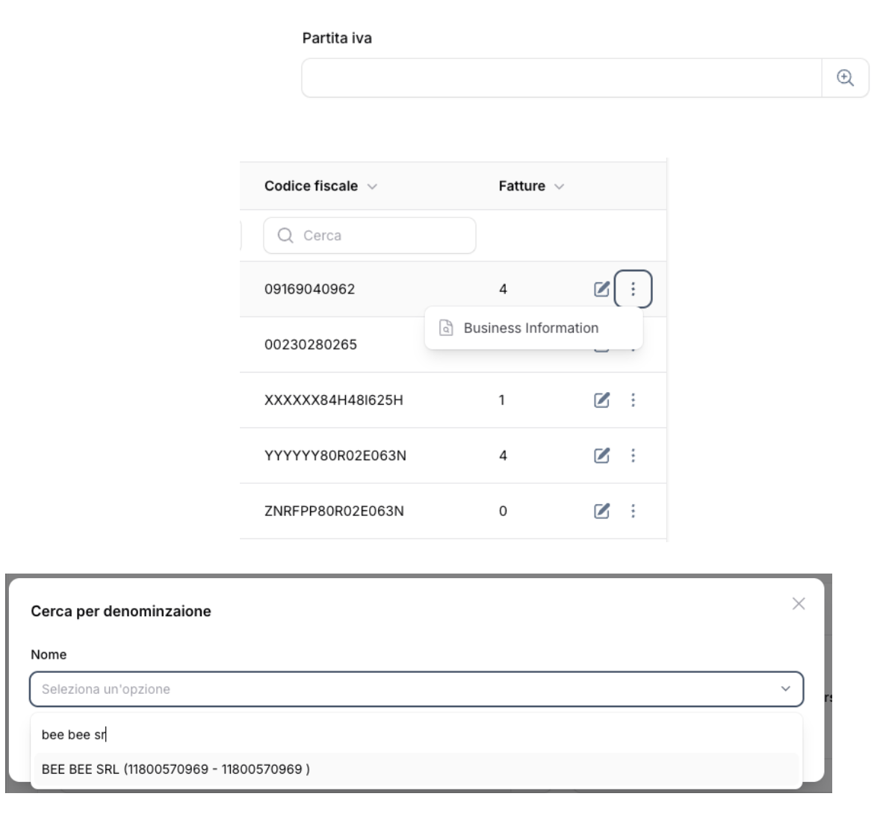Show actions menu for YYYYYY80R02E063N
This screenshot has width=889, height=823.
[633, 456]
